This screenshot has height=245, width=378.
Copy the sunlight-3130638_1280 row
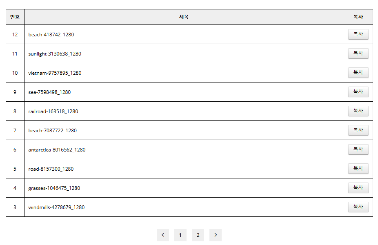pos(358,53)
